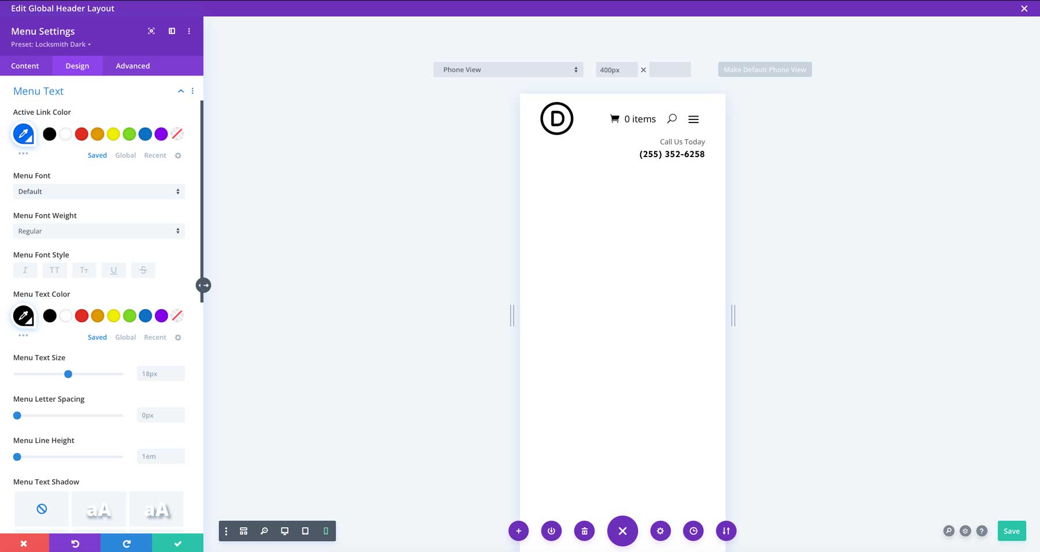The height and width of the screenshot is (552, 1040).
Task: Switch to tablet preview mode
Action: click(x=305, y=531)
